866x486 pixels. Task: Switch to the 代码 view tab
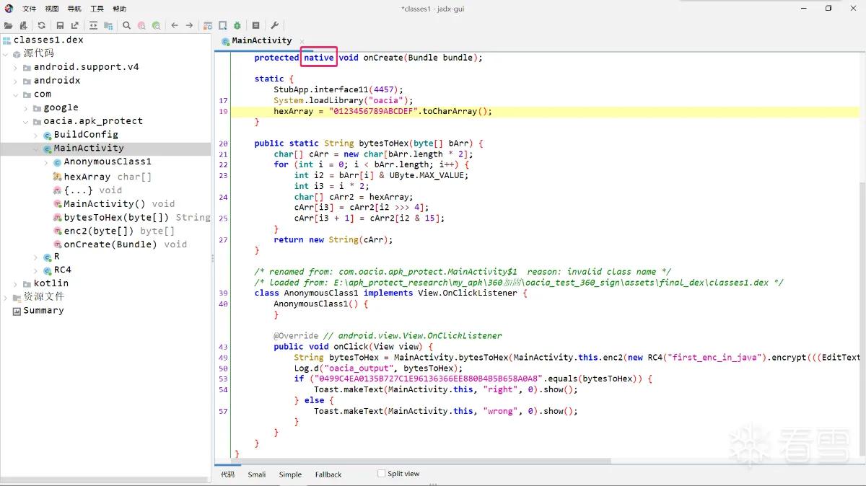[228, 474]
